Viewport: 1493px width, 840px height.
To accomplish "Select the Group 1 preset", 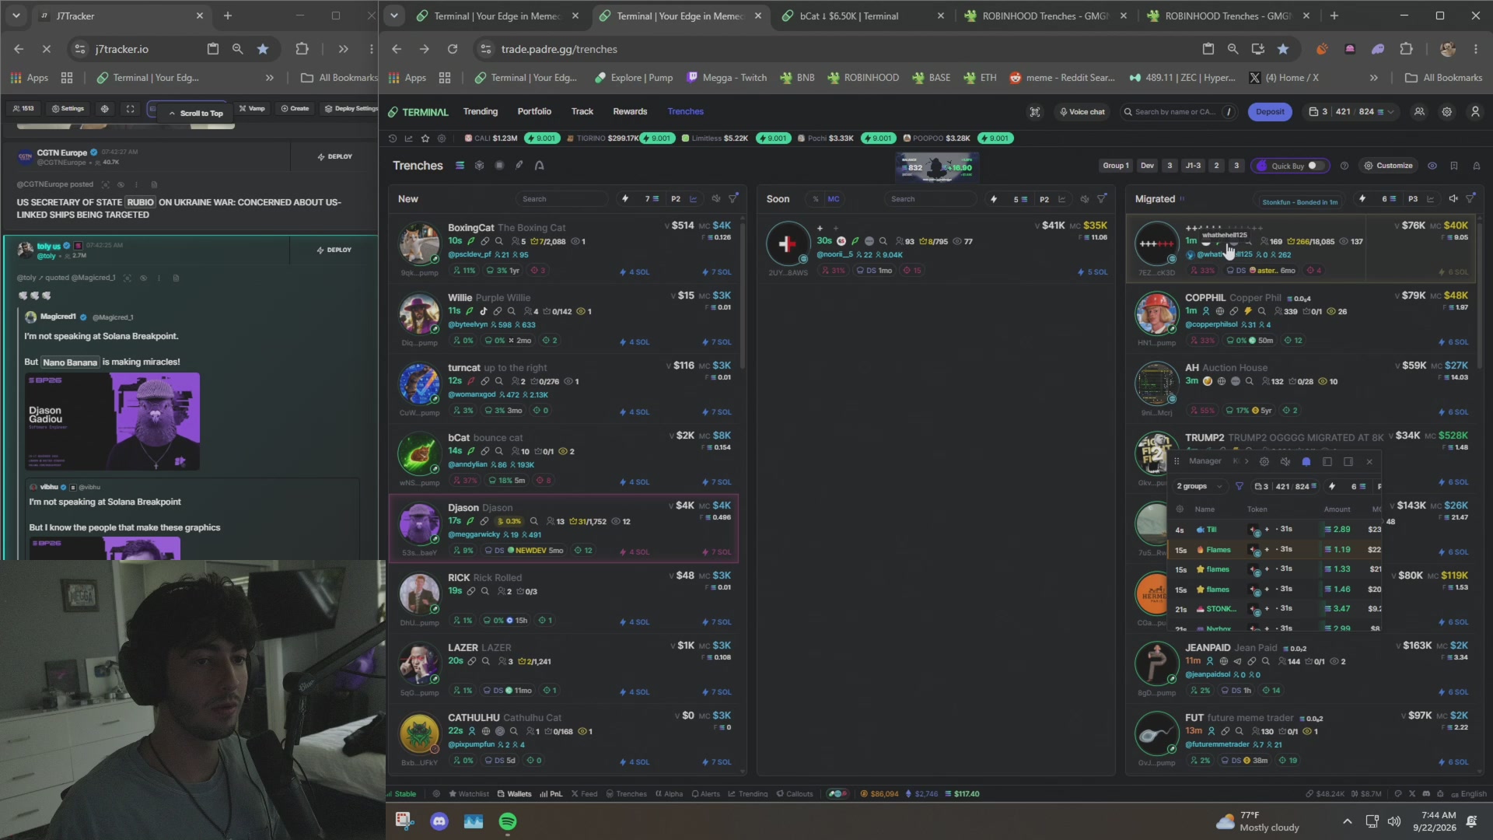I will point(1115,166).
